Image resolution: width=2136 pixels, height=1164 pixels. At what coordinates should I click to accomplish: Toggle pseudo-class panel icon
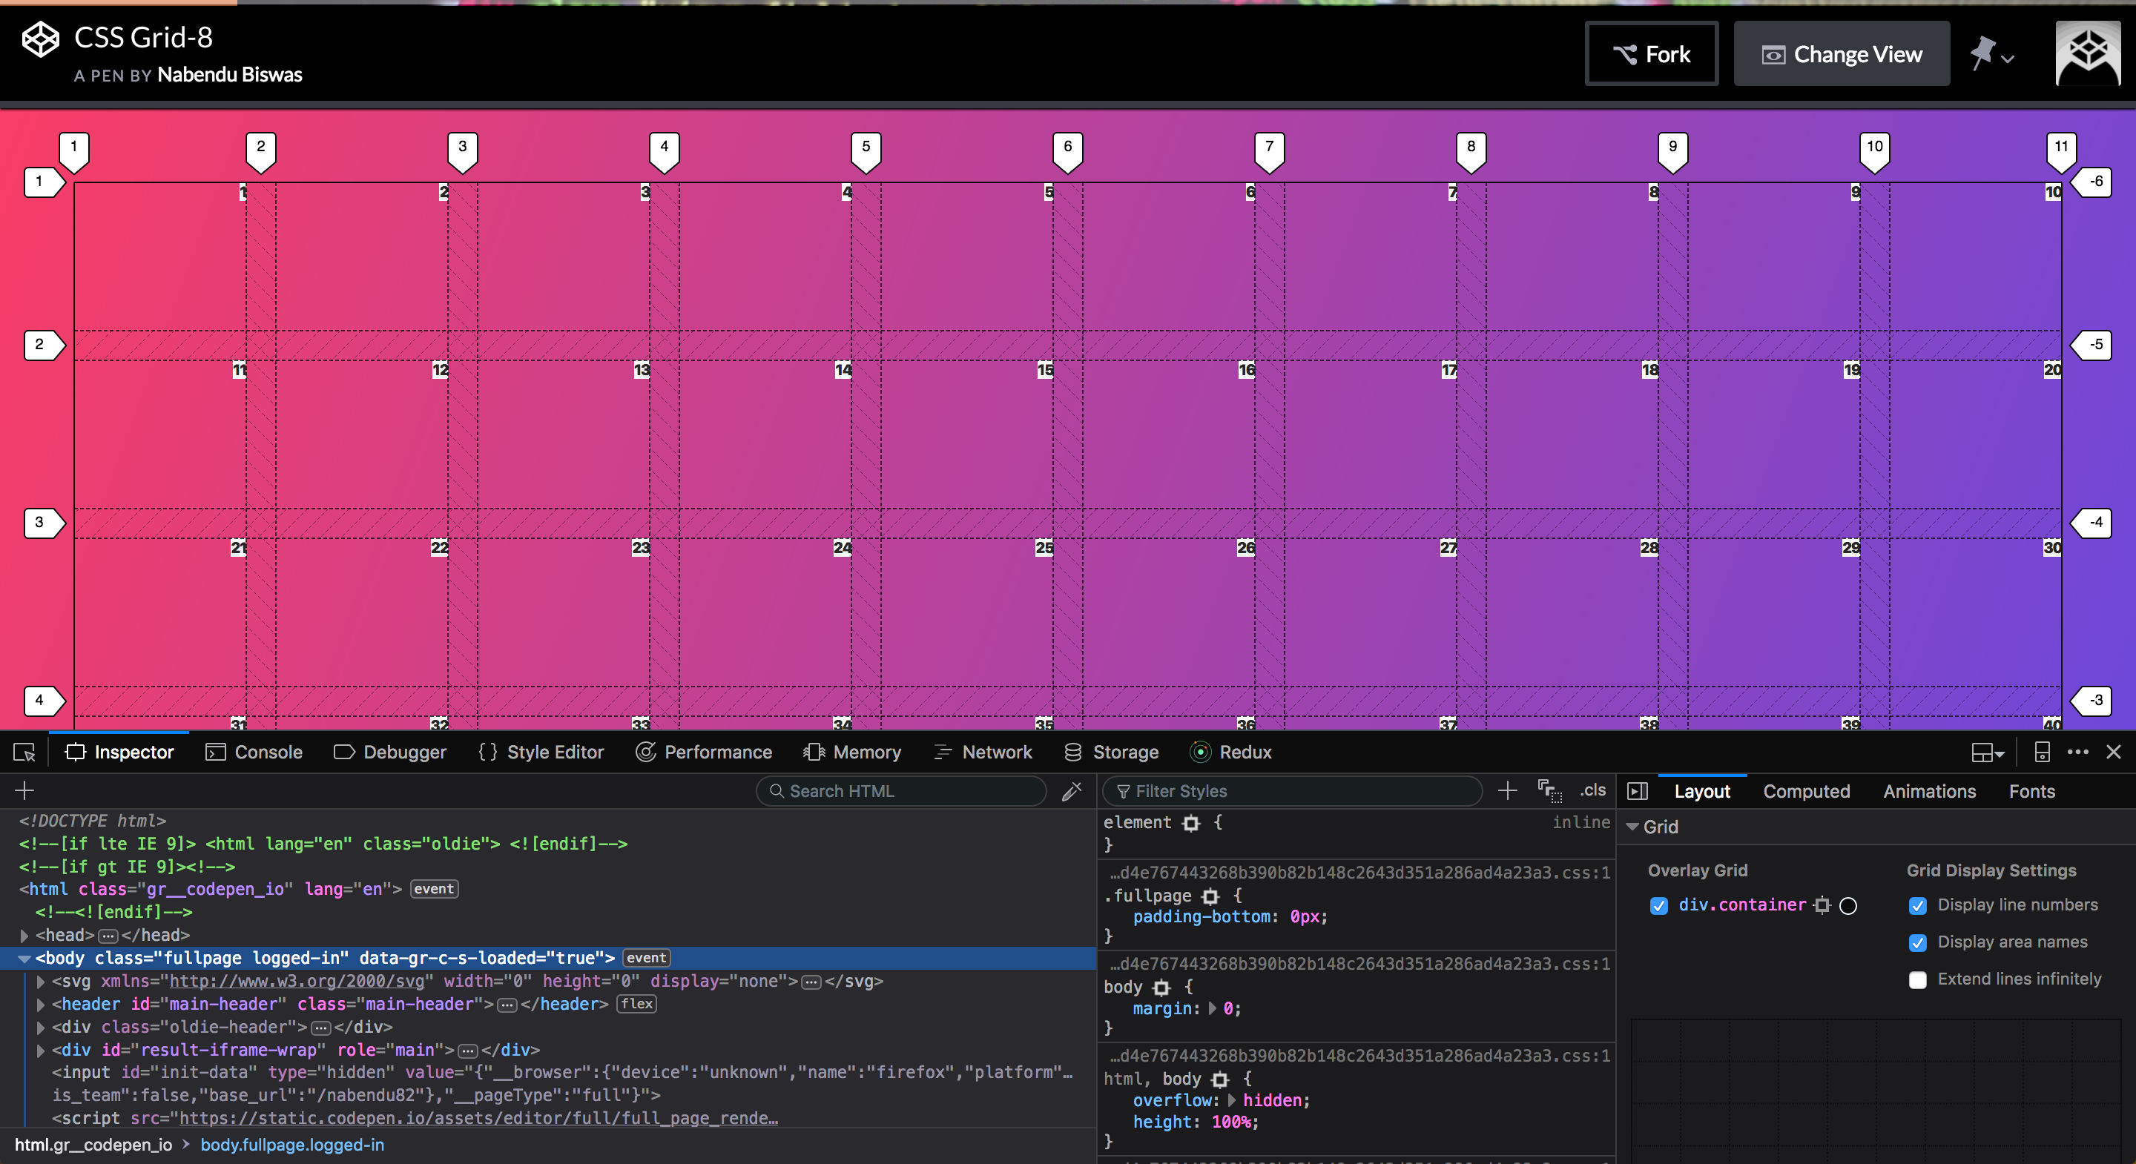(1549, 791)
